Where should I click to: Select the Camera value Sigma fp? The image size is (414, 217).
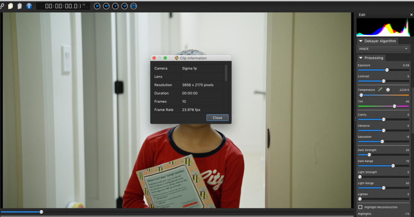(189, 68)
